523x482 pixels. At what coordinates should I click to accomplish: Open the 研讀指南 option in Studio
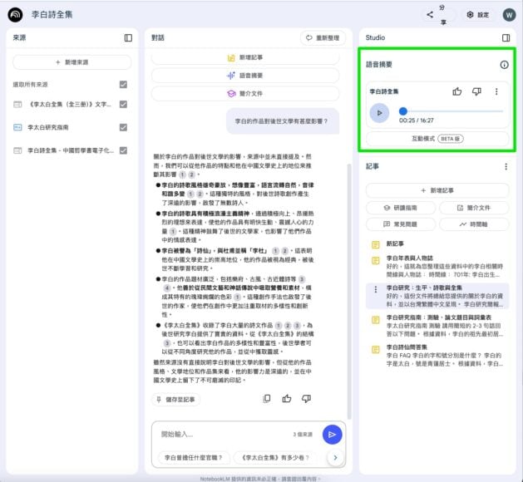tap(401, 208)
